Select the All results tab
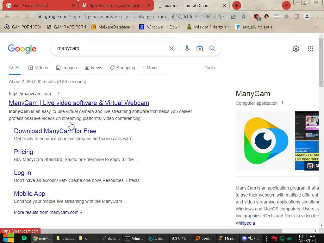324x243 pixels. (15, 68)
